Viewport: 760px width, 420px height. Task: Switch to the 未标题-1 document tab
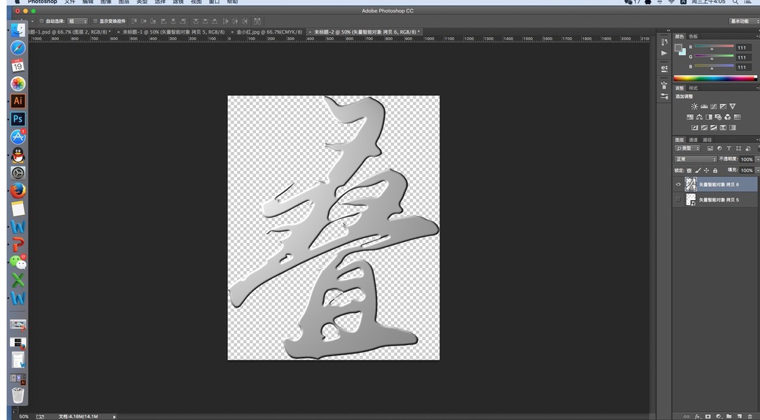172,32
